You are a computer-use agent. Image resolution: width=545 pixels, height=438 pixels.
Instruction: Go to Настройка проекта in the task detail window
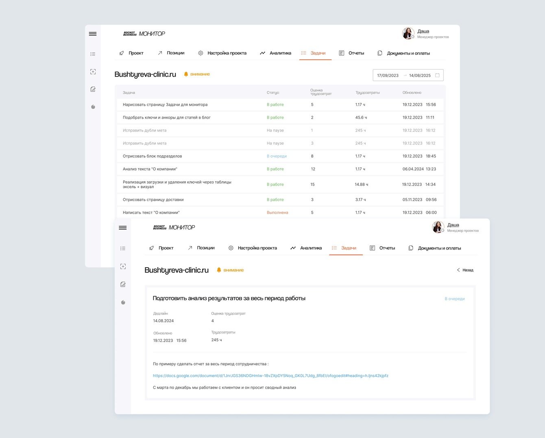tap(253, 248)
